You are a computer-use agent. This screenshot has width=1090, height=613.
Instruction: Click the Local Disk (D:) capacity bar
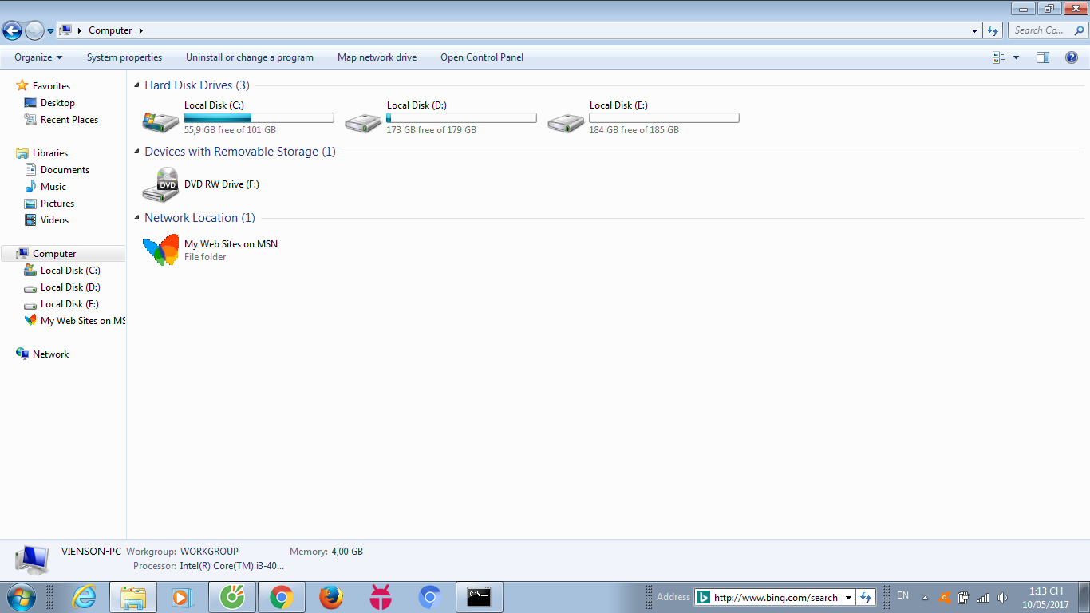point(461,118)
